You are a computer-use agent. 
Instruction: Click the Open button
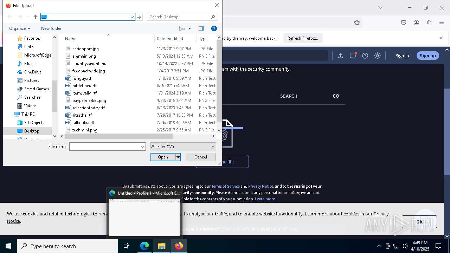[163, 157]
